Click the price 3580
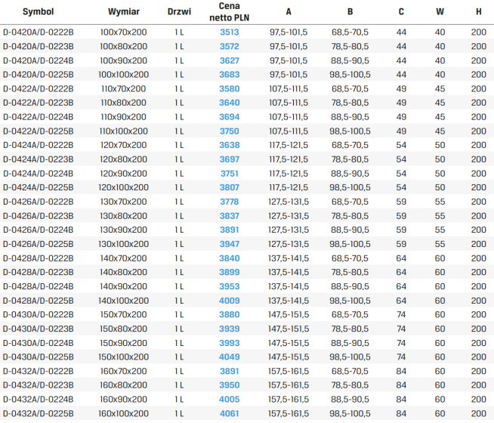494x423 pixels. tap(230, 89)
